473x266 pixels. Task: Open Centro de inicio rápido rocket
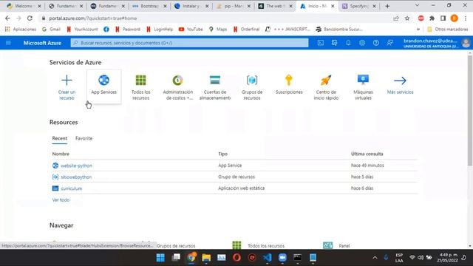click(x=326, y=81)
